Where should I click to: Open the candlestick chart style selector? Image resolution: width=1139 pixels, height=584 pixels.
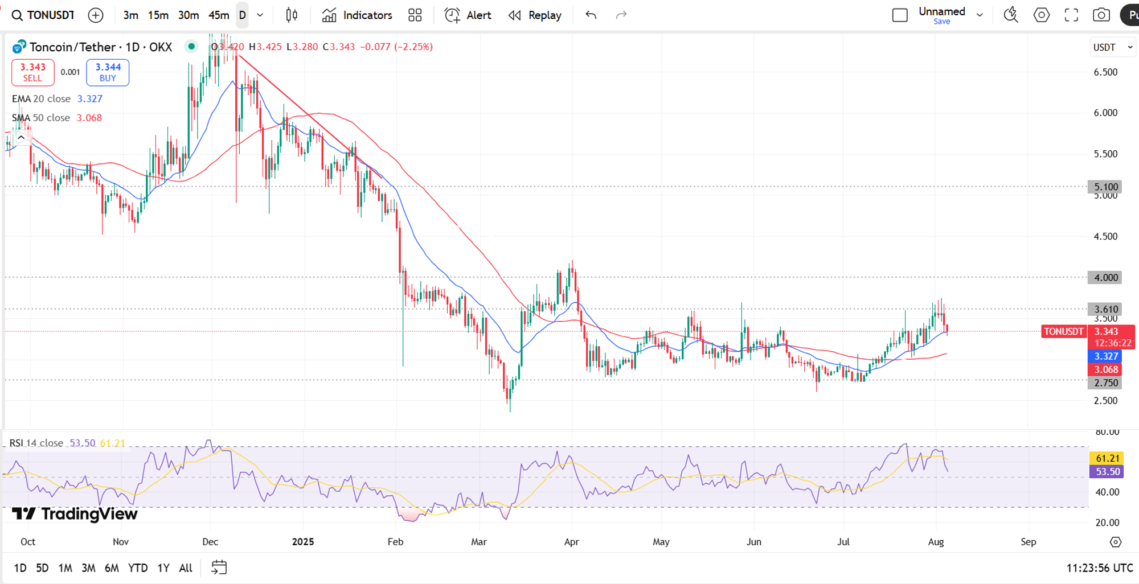click(x=292, y=15)
